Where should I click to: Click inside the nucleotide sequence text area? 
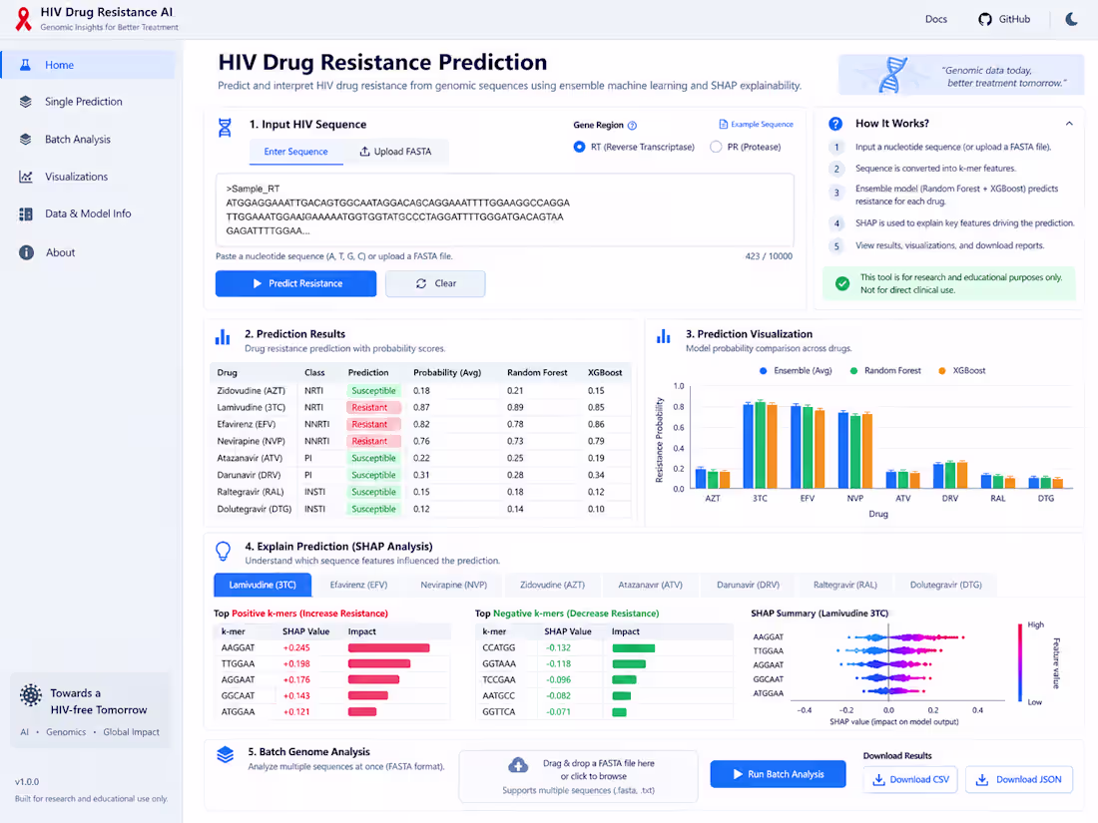504,209
